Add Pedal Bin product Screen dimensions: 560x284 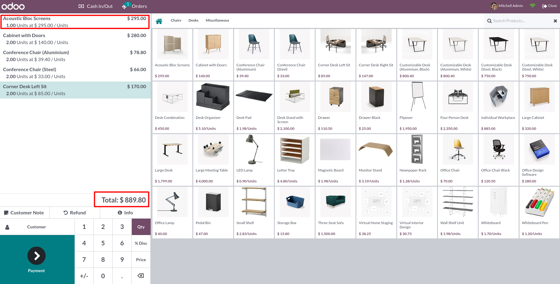213,213
